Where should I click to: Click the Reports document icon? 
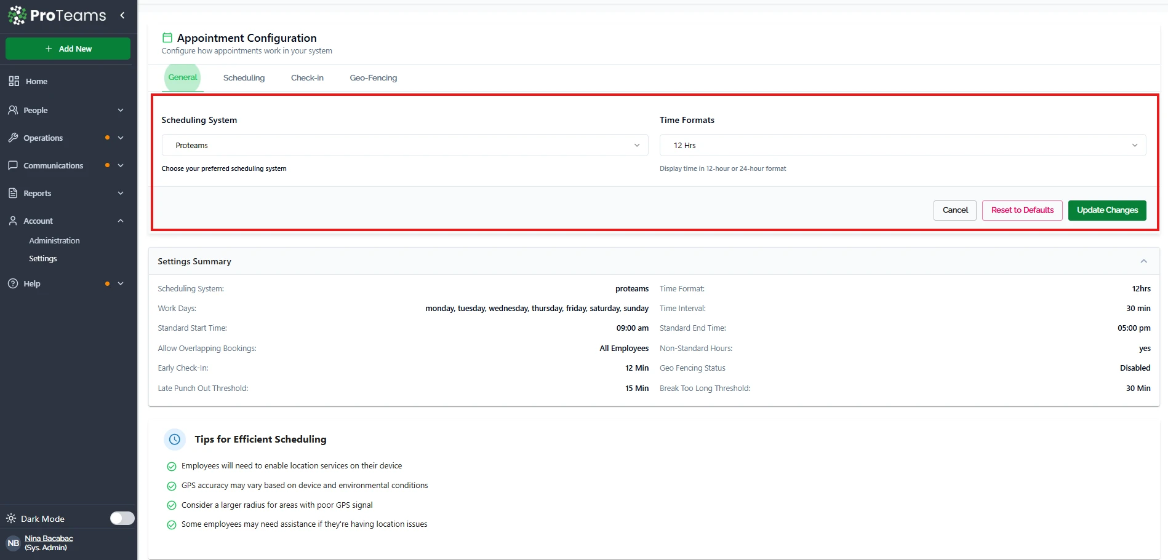coord(13,193)
